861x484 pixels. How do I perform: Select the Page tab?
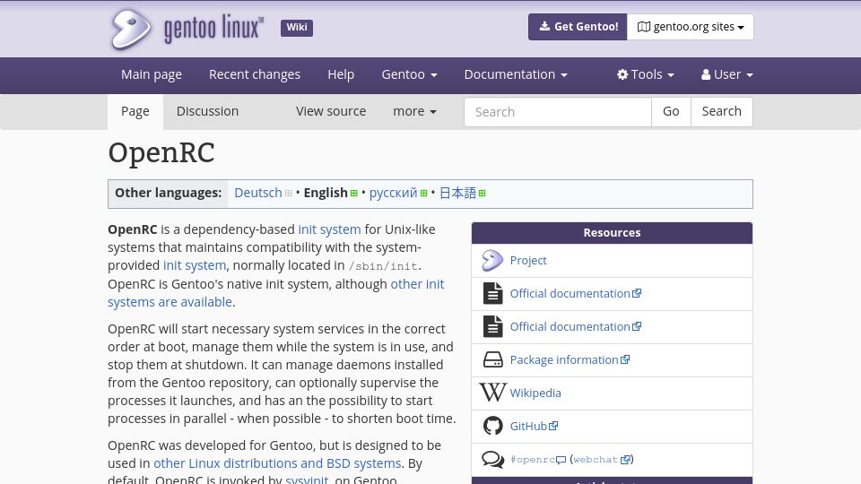[135, 111]
